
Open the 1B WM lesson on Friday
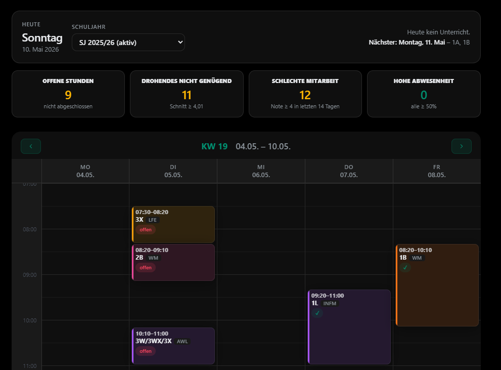pos(437,285)
